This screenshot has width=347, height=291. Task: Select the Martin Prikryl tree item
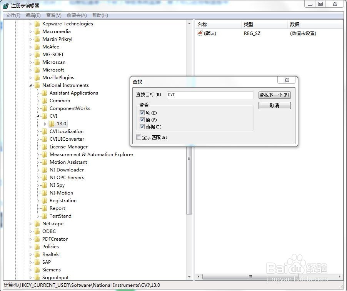(x=57, y=39)
